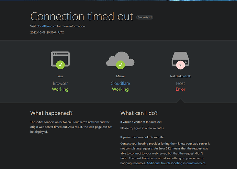Click the Browser label

[60, 83]
